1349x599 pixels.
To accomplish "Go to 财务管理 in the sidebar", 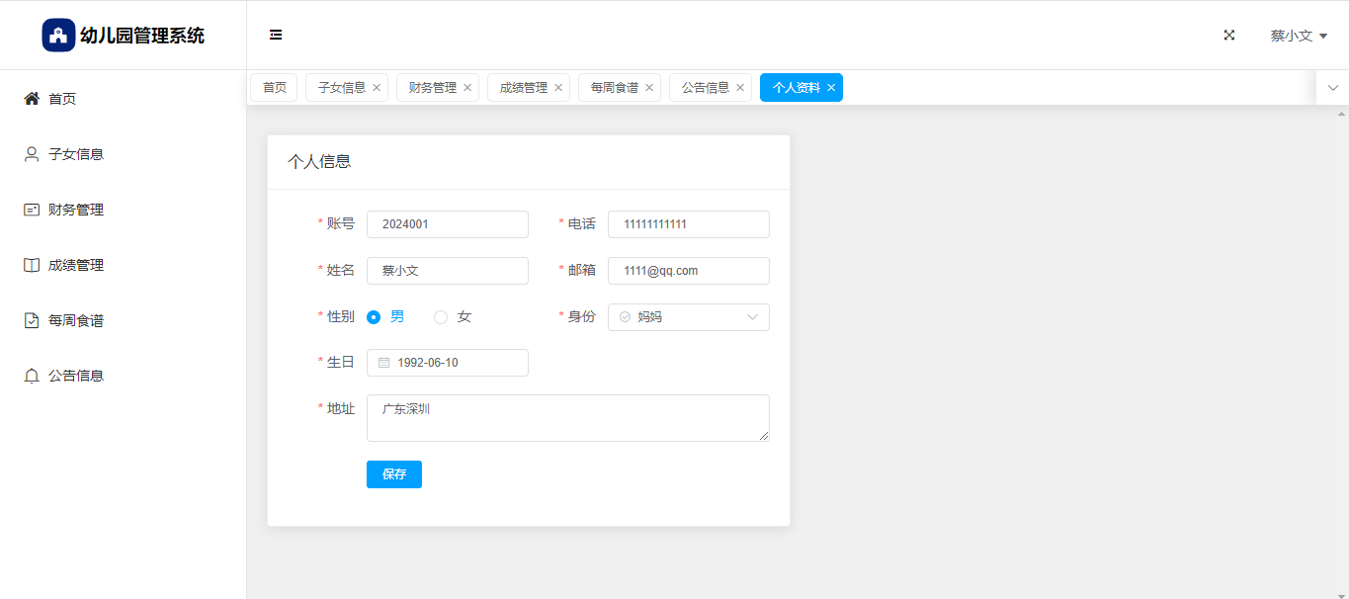I will coord(75,210).
